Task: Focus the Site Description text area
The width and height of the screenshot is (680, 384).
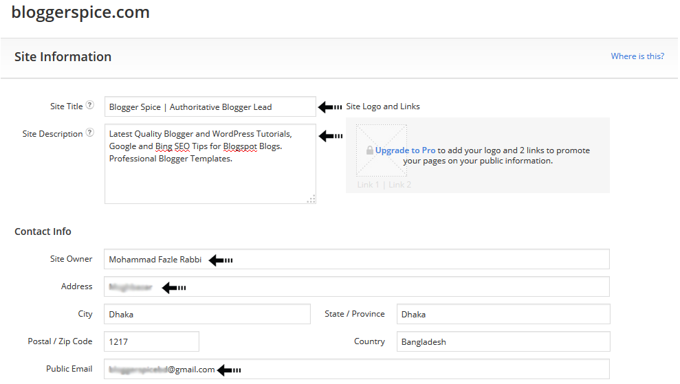Action: tap(210, 163)
